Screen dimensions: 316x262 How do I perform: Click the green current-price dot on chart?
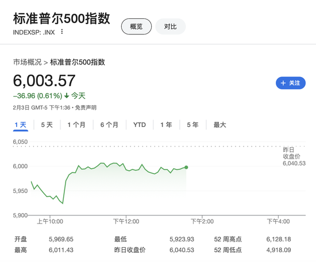(x=186, y=167)
